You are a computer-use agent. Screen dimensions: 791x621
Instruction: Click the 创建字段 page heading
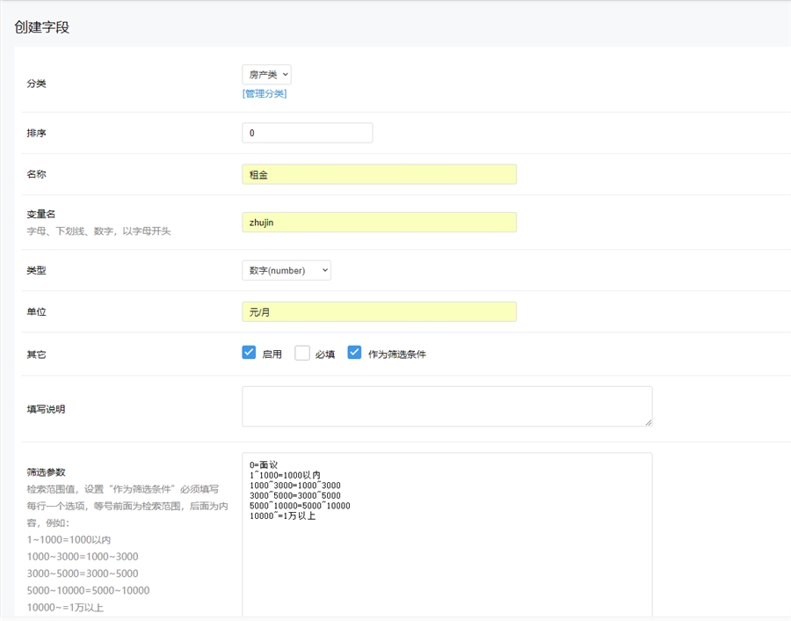[42, 27]
